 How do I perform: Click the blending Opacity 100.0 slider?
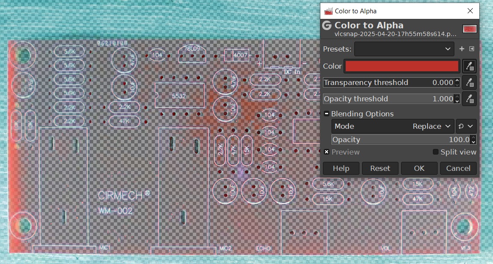pos(401,140)
